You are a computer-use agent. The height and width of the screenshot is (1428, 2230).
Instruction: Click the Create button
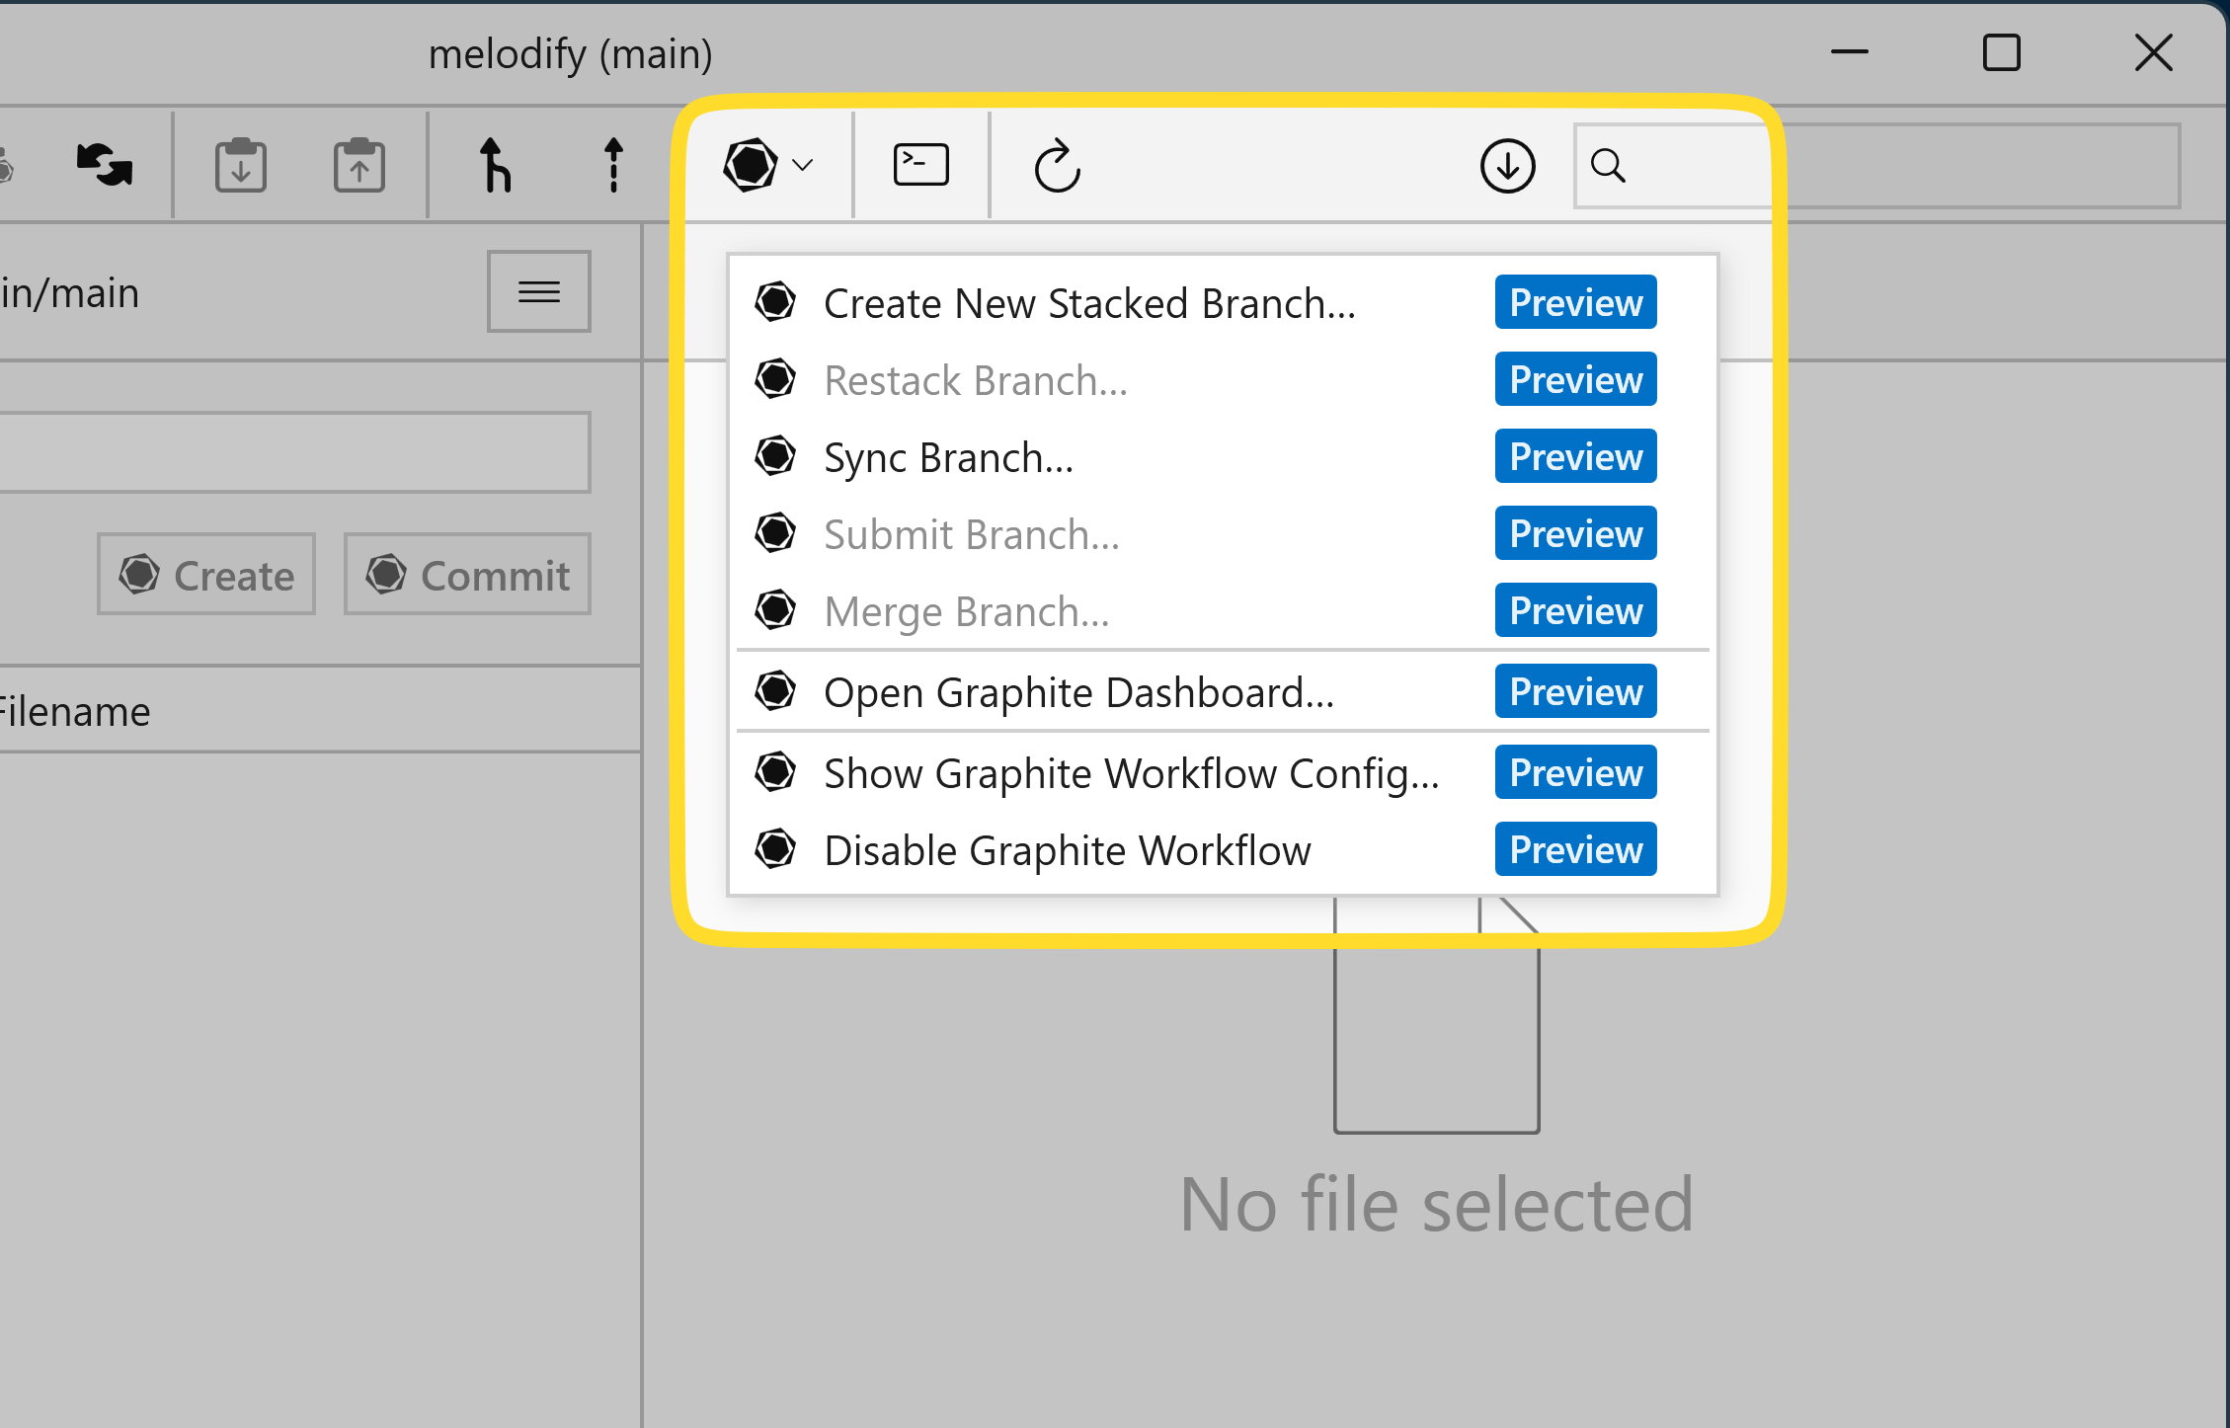coord(205,574)
